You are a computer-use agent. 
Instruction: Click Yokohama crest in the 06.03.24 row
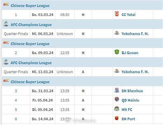click(117, 34)
